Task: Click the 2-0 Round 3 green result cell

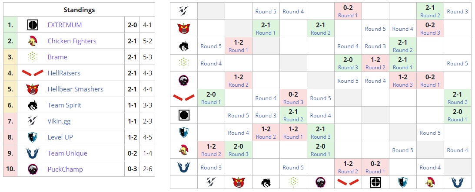Action: (x=348, y=63)
